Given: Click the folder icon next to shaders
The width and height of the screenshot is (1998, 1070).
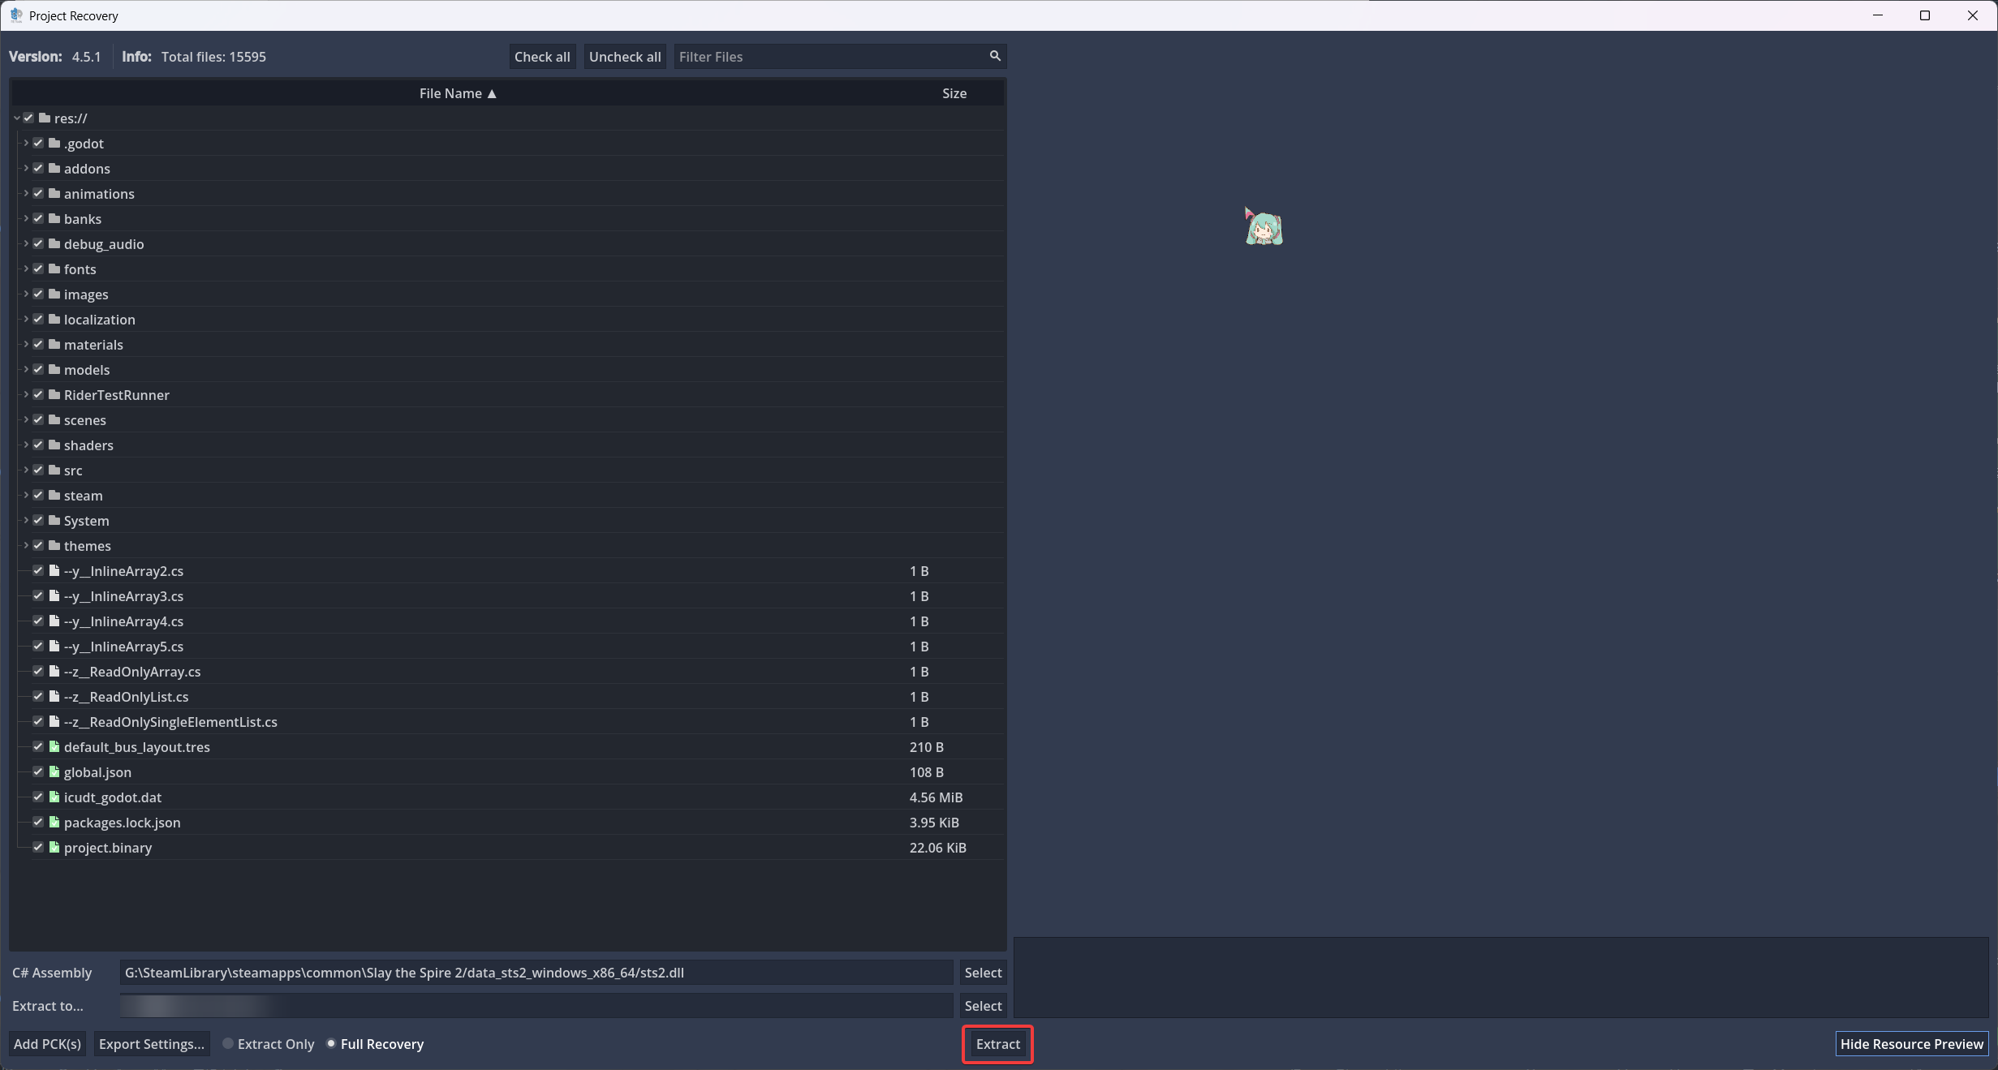Looking at the screenshot, I should point(54,445).
